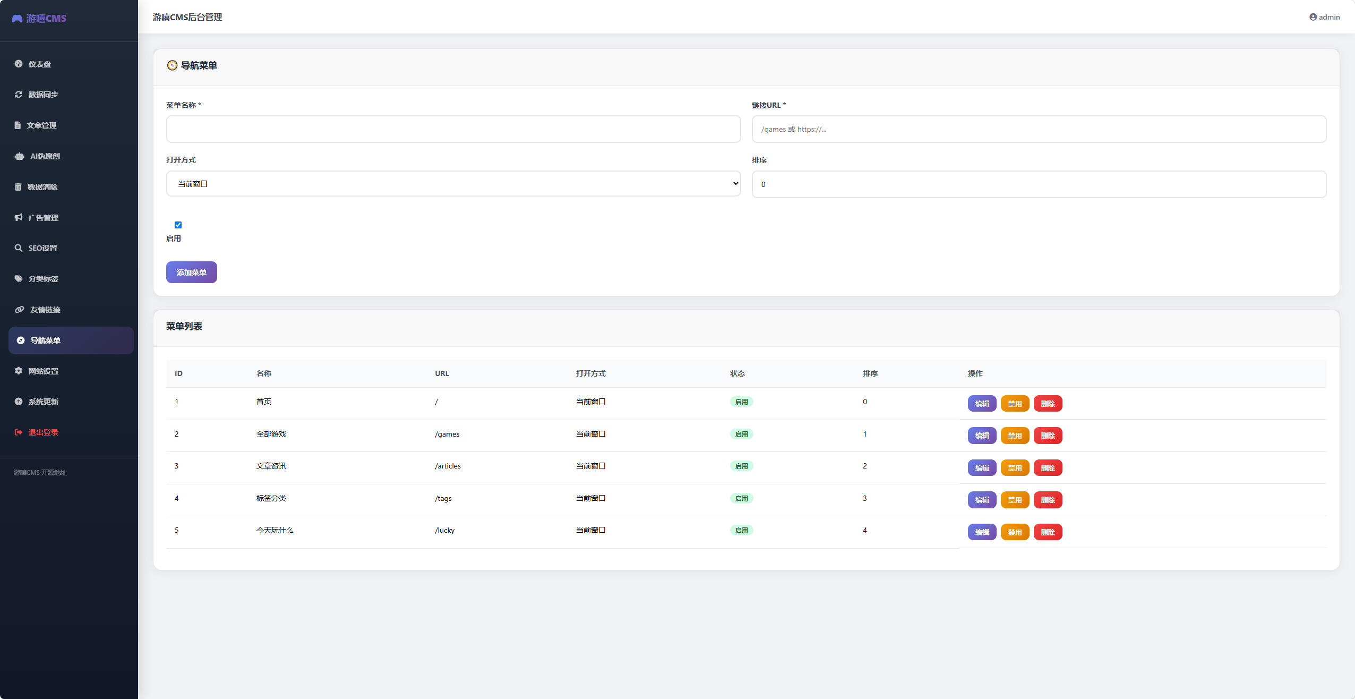Click the 添加菜单 add menu button
The height and width of the screenshot is (699, 1355).
(191, 272)
